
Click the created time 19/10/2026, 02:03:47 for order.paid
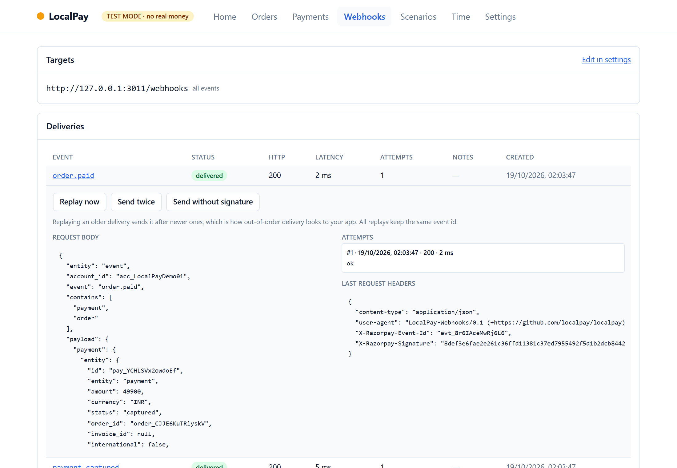541,175
